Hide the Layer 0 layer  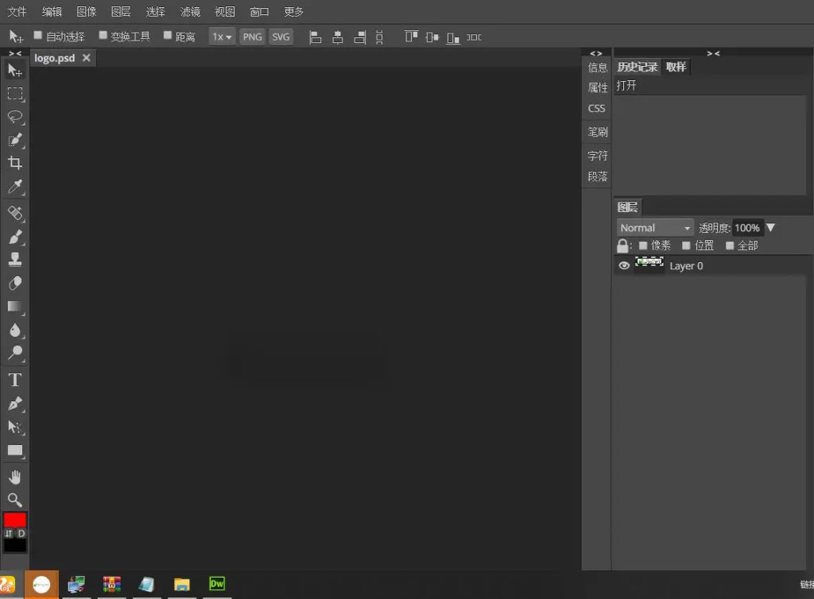click(624, 265)
